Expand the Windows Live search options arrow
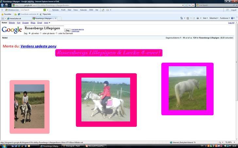238x148 pixels. coord(47,10)
